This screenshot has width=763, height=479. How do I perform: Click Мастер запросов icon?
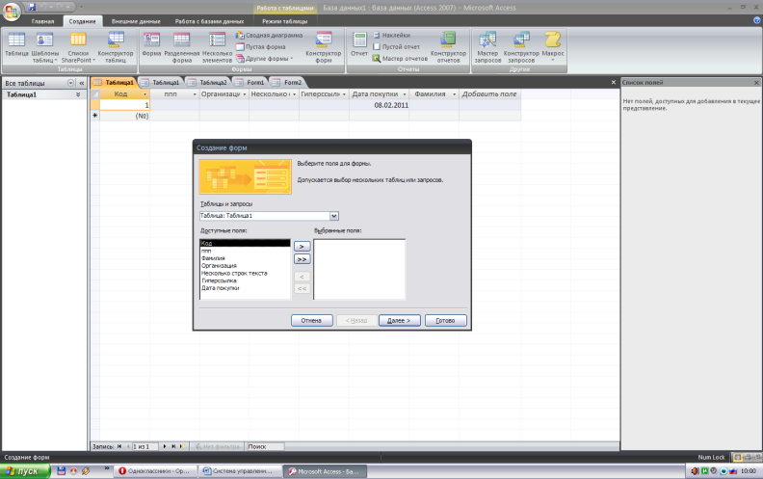click(487, 47)
